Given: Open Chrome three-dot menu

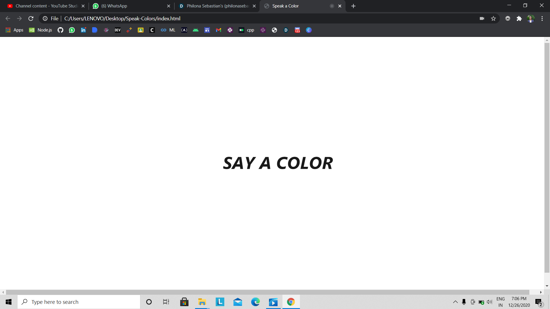Looking at the screenshot, I should (x=542, y=19).
